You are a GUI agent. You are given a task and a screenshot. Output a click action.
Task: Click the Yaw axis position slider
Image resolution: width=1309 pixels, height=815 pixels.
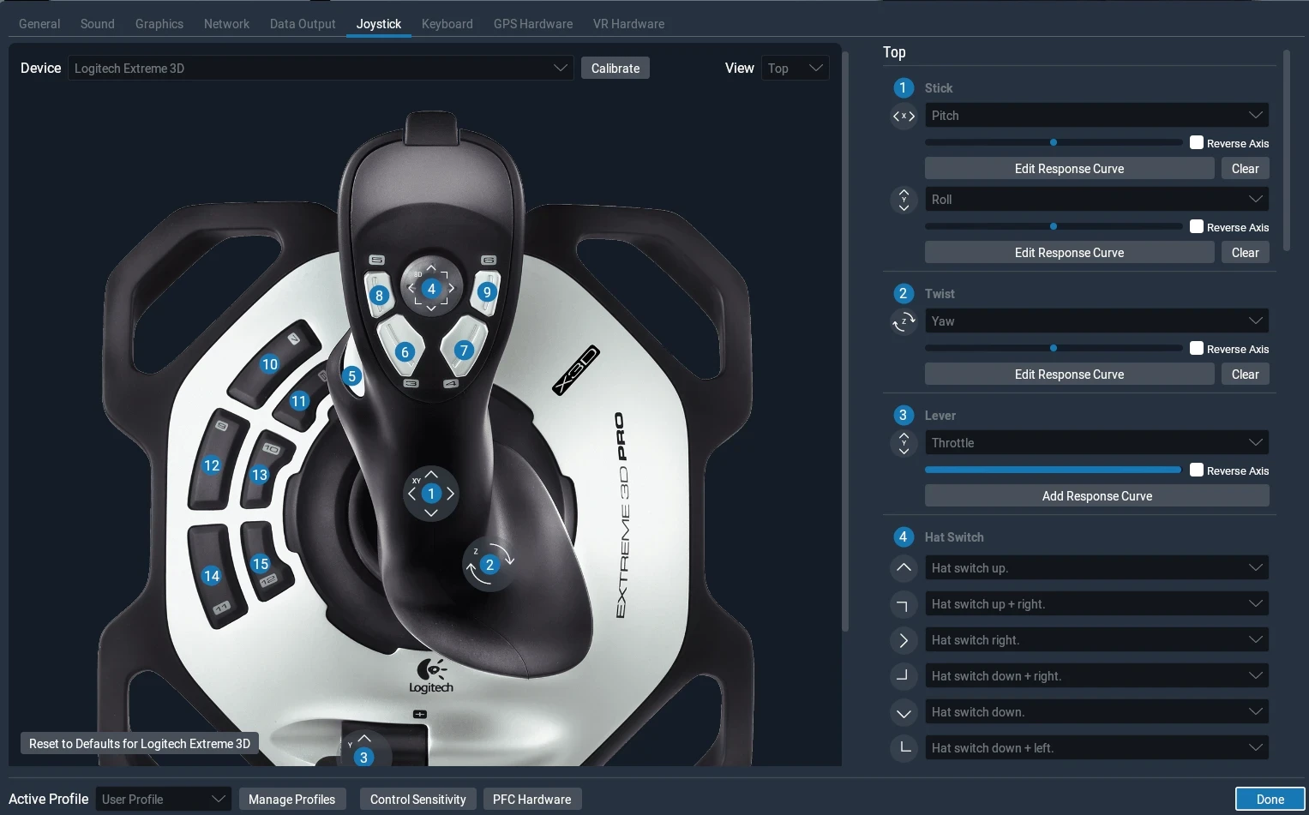coord(1054,348)
